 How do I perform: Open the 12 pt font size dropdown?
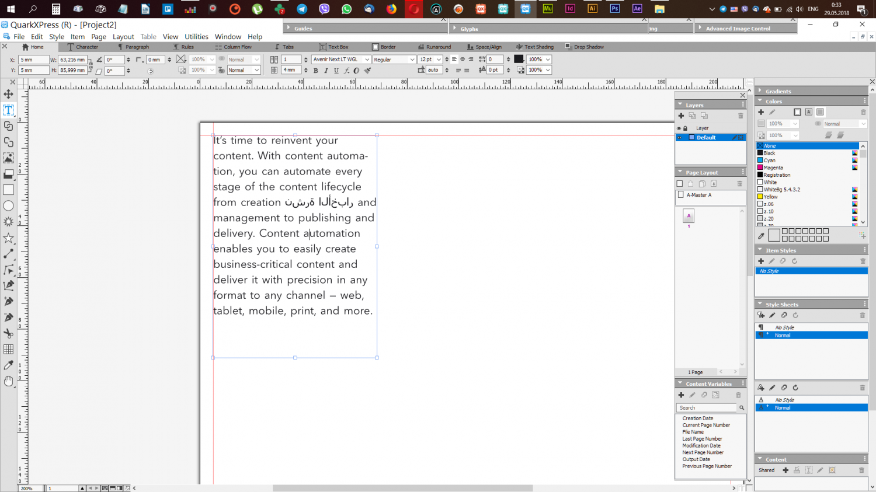[x=439, y=60]
